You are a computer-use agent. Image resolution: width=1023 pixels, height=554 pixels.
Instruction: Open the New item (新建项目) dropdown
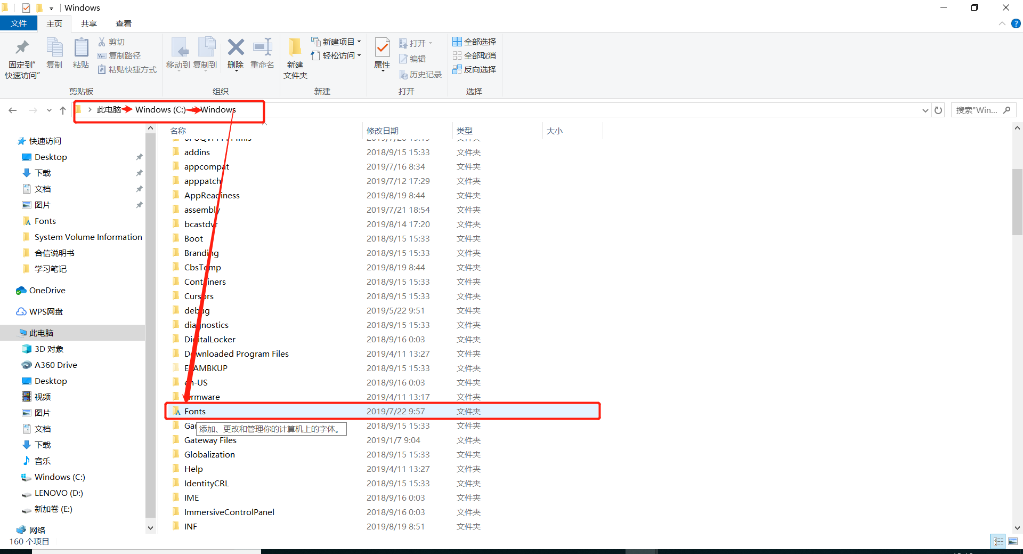336,42
